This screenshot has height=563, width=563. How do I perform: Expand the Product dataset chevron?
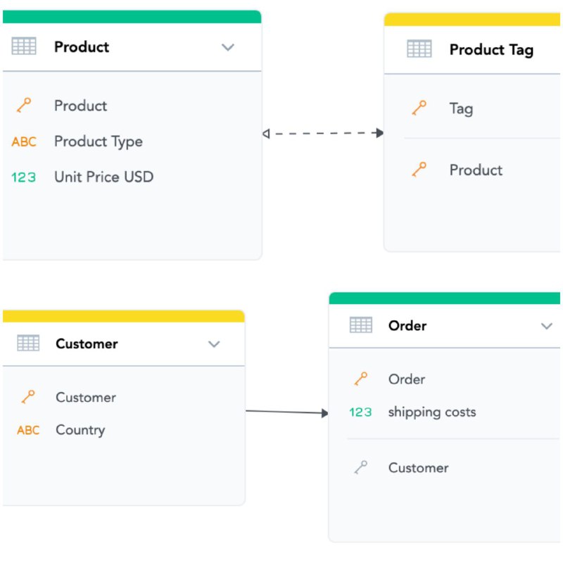(x=227, y=47)
